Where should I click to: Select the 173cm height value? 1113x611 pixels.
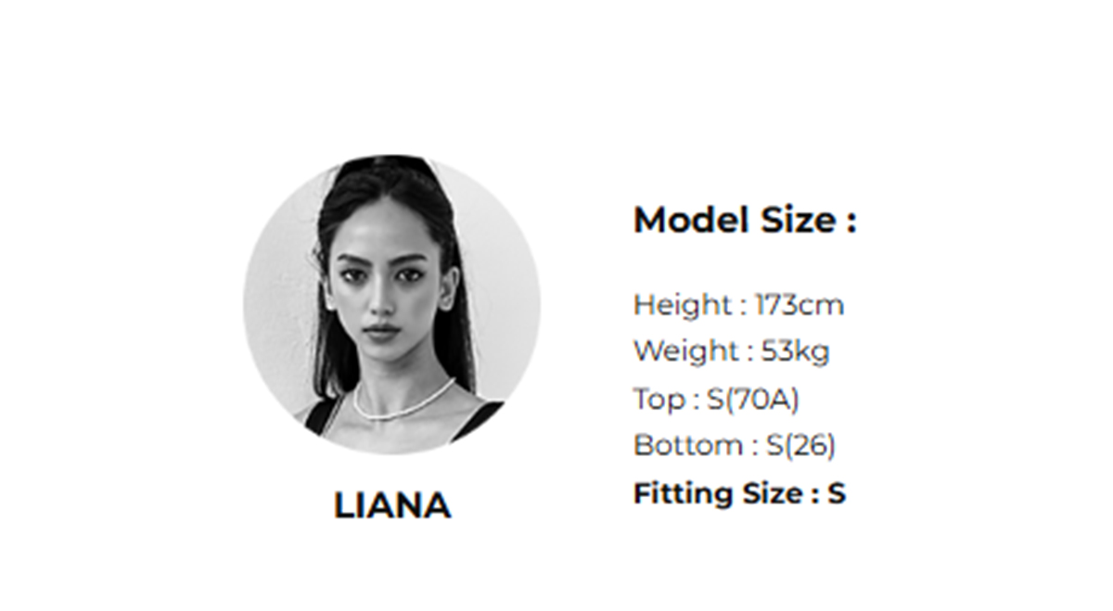[800, 304]
